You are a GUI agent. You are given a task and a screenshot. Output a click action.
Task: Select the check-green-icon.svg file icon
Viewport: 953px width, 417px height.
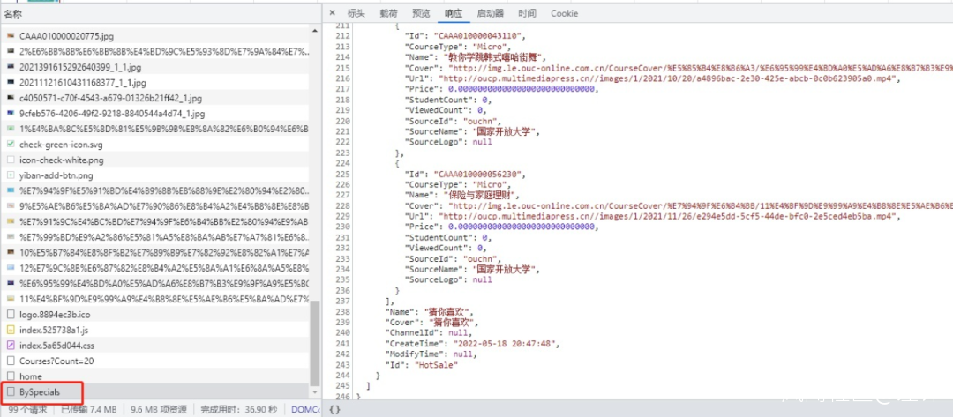tap(11, 144)
